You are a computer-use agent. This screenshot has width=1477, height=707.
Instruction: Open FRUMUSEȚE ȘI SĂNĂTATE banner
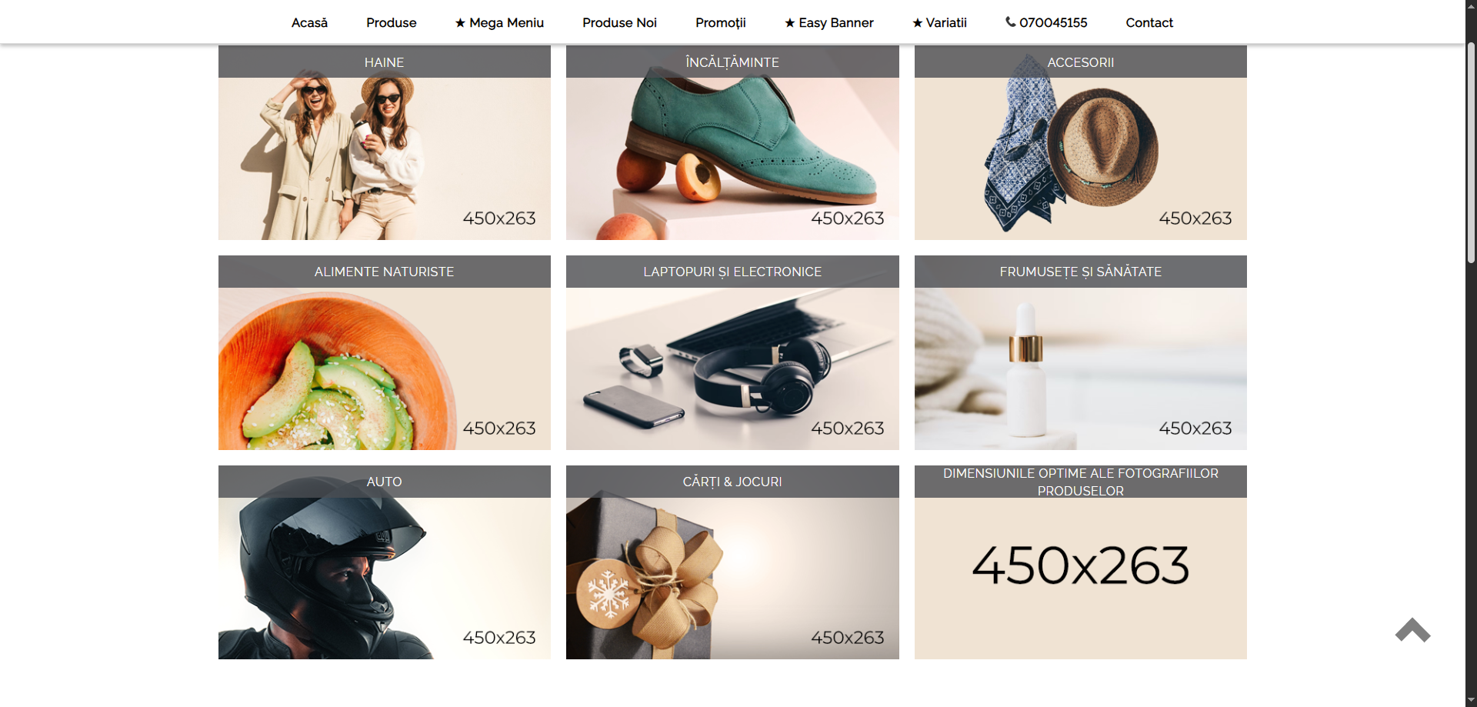click(x=1080, y=352)
